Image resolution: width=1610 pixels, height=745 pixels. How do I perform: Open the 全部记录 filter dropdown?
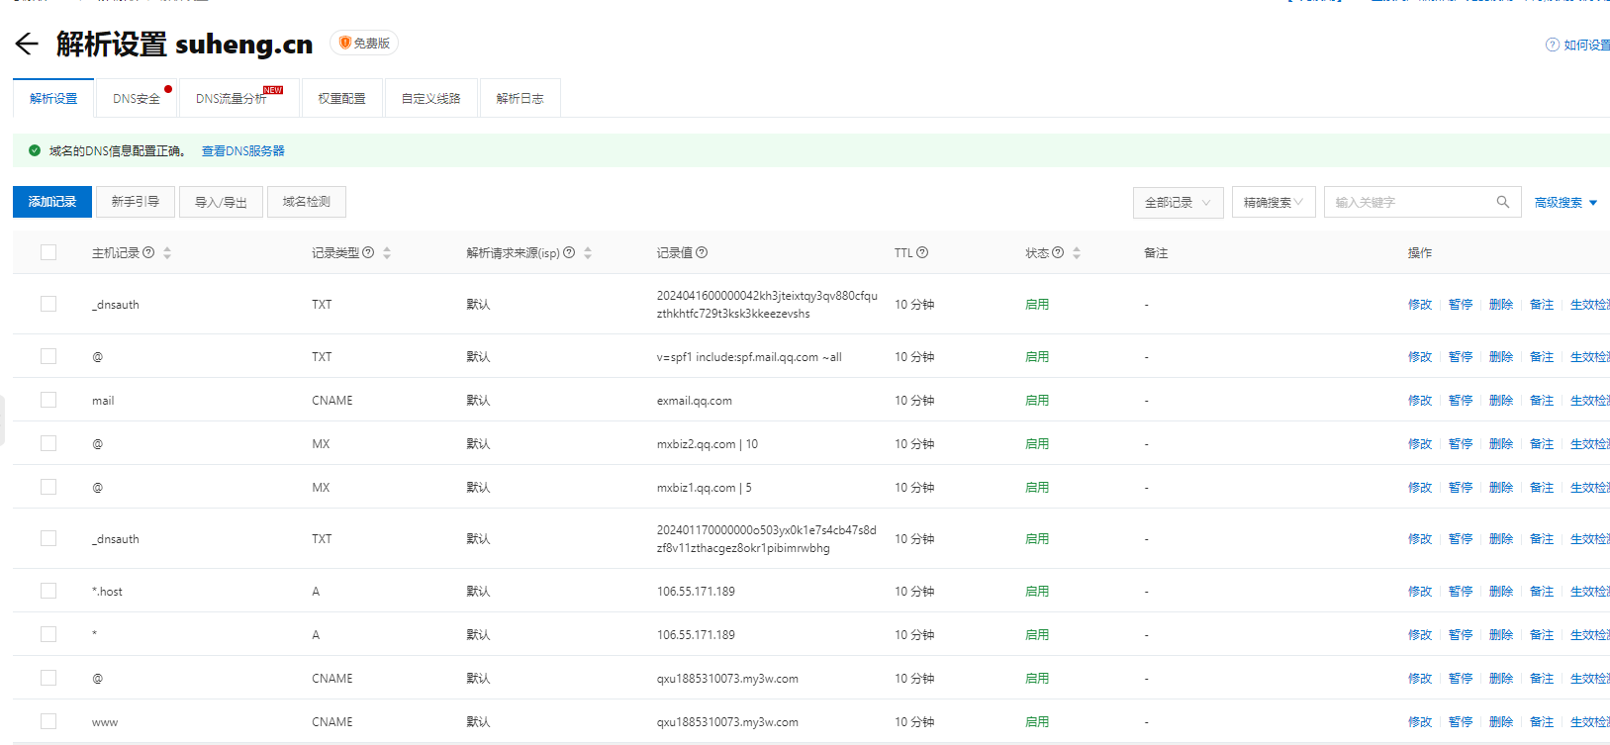[1178, 202]
